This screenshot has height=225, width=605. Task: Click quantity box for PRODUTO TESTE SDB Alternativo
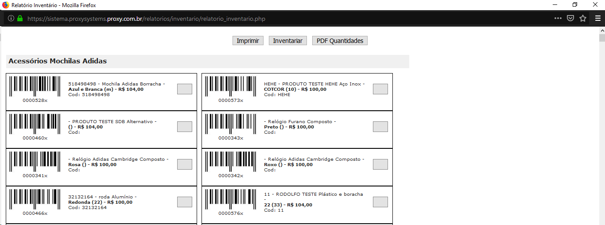(x=185, y=127)
